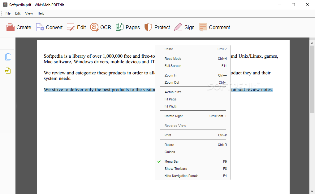Screen dimensions: 315x194
Task: Click the Create toolbar icon
Action: point(11,27)
